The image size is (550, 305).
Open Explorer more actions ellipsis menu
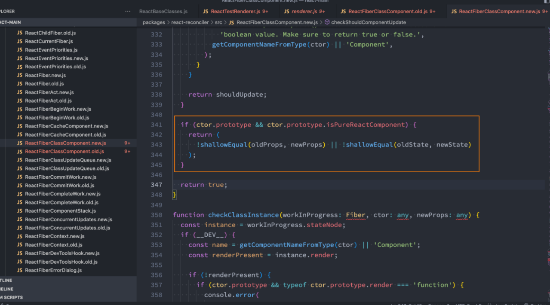click(127, 11)
